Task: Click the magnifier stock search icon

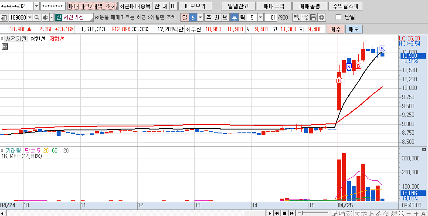Action: [x=37, y=17]
